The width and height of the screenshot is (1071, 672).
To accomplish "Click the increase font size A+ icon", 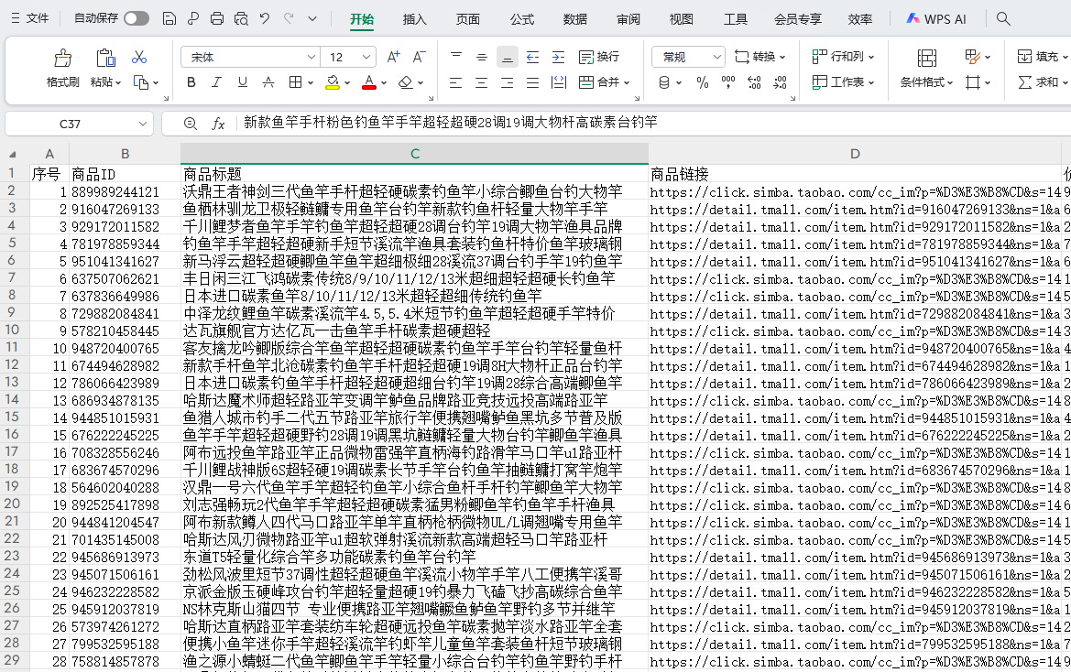I will (393, 57).
